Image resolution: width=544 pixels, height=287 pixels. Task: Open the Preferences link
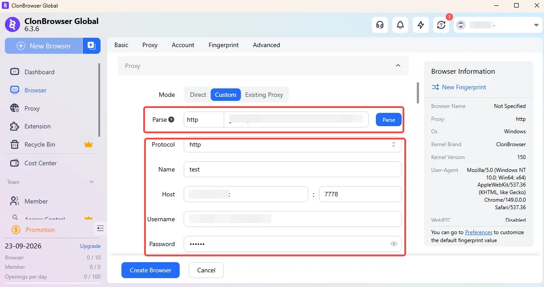click(x=479, y=232)
